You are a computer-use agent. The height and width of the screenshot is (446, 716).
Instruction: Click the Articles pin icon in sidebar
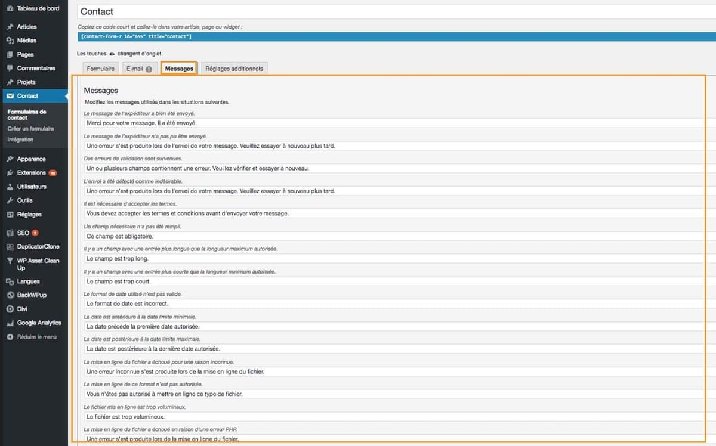10,27
